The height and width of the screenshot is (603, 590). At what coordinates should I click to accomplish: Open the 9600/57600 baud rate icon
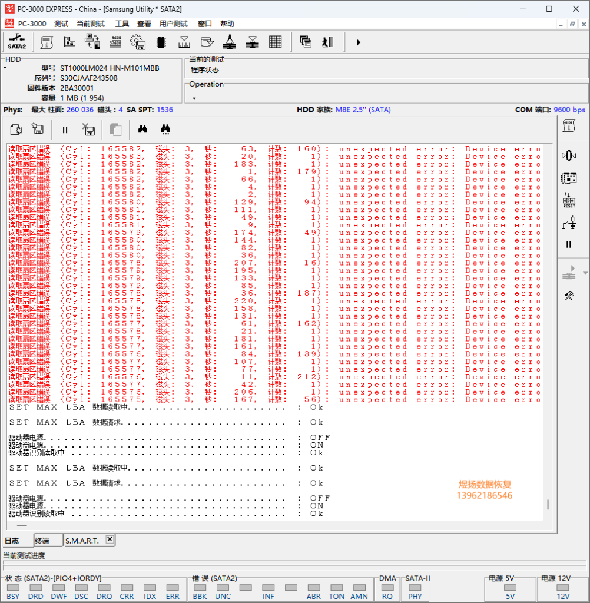[x=115, y=42]
